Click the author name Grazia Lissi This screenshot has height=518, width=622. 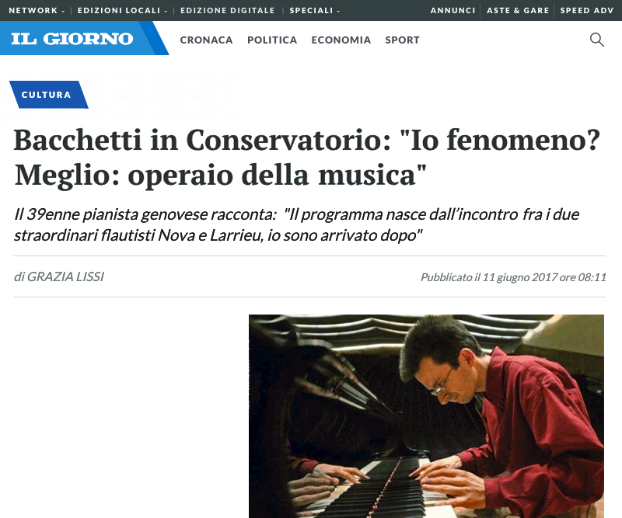point(65,276)
